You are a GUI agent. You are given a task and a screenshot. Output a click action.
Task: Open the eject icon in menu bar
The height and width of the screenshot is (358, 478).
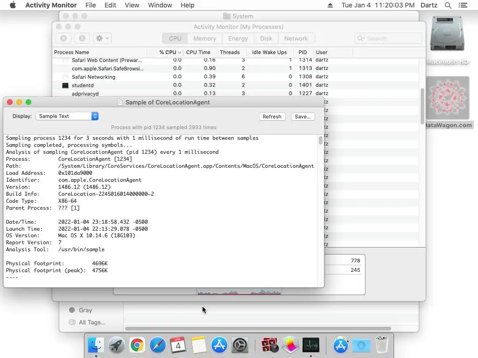coord(330,5)
